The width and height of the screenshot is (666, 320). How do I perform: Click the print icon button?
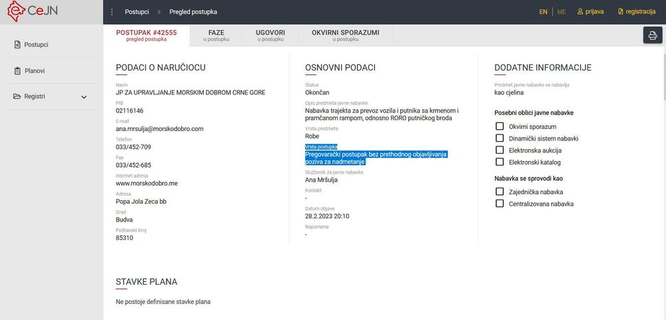tap(653, 35)
